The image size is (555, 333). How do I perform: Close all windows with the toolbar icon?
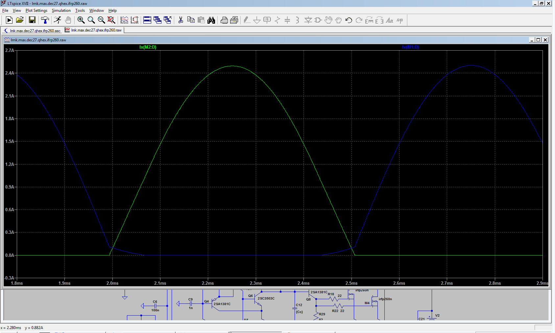coord(168,20)
